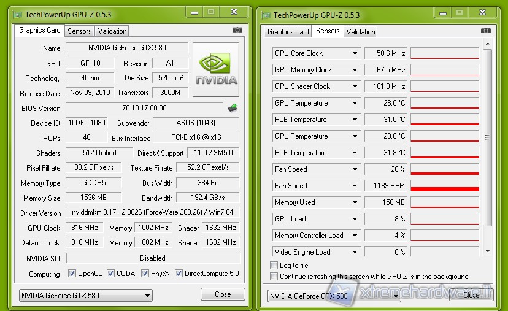Click the NVIDIA logo image

coord(216,69)
